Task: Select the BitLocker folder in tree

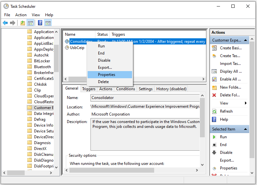Action: (42, 61)
